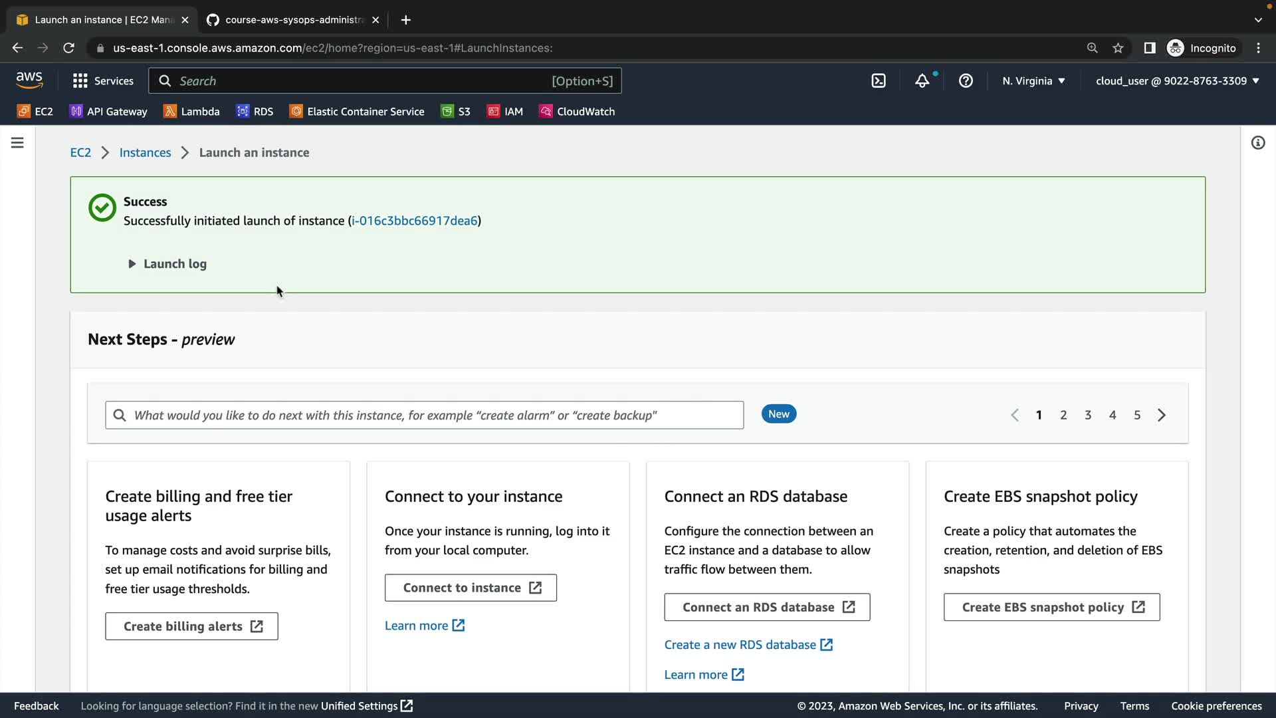The height and width of the screenshot is (718, 1276).
Task: Click the AWS logo home icon
Action: coord(29,80)
